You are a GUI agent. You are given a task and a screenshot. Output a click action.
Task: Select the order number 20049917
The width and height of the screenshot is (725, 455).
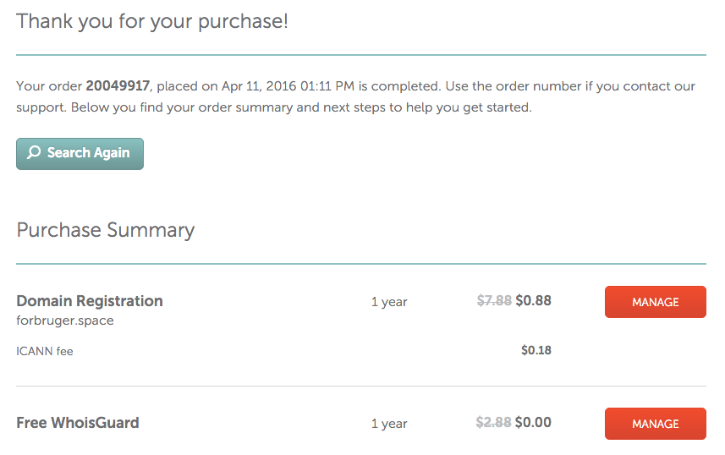pyautogui.click(x=118, y=86)
